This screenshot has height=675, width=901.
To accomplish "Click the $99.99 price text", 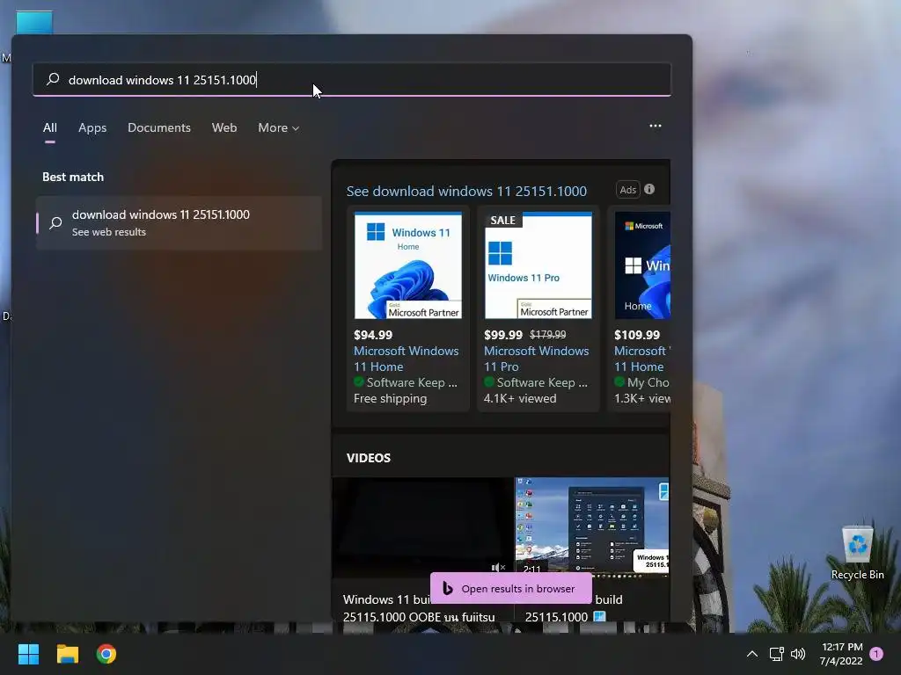I will (x=502, y=335).
